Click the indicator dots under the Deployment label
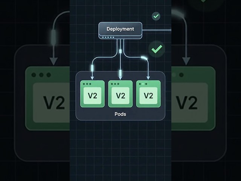Viewport: 241px width, 181px height. (x=108, y=37)
